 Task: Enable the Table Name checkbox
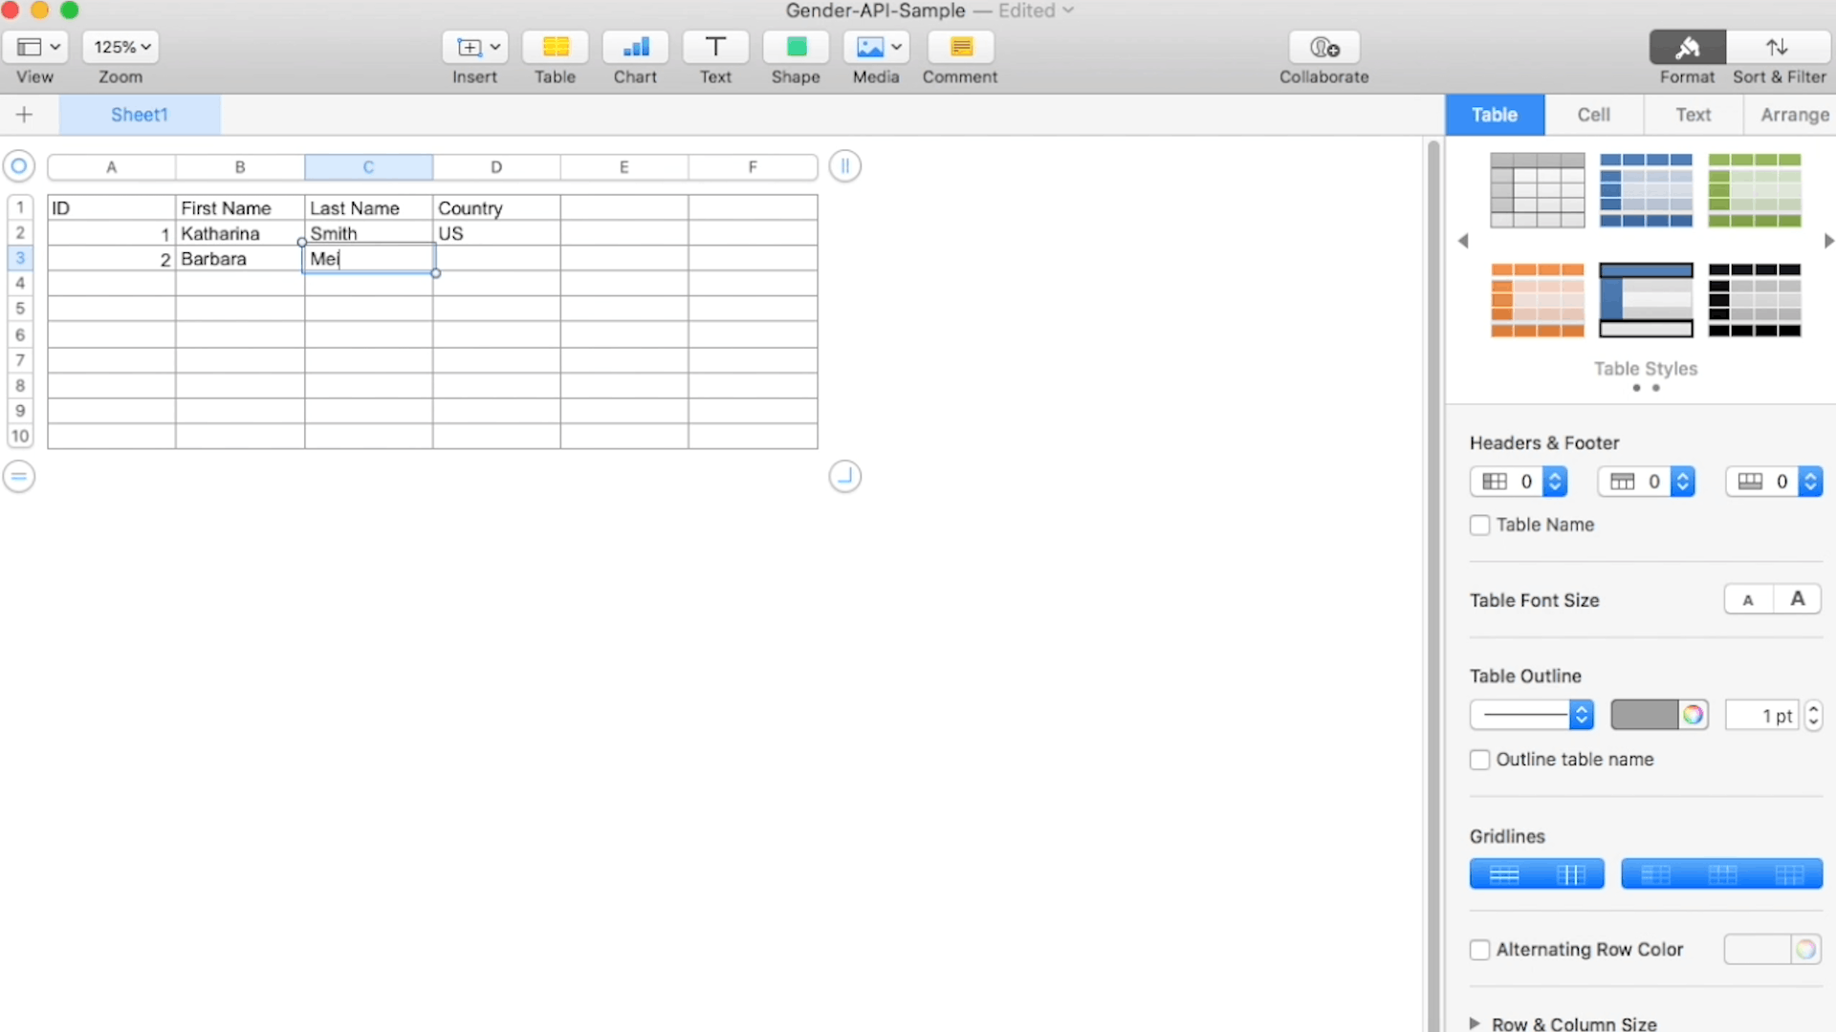pyautogui.click(x=1479, y=525)
